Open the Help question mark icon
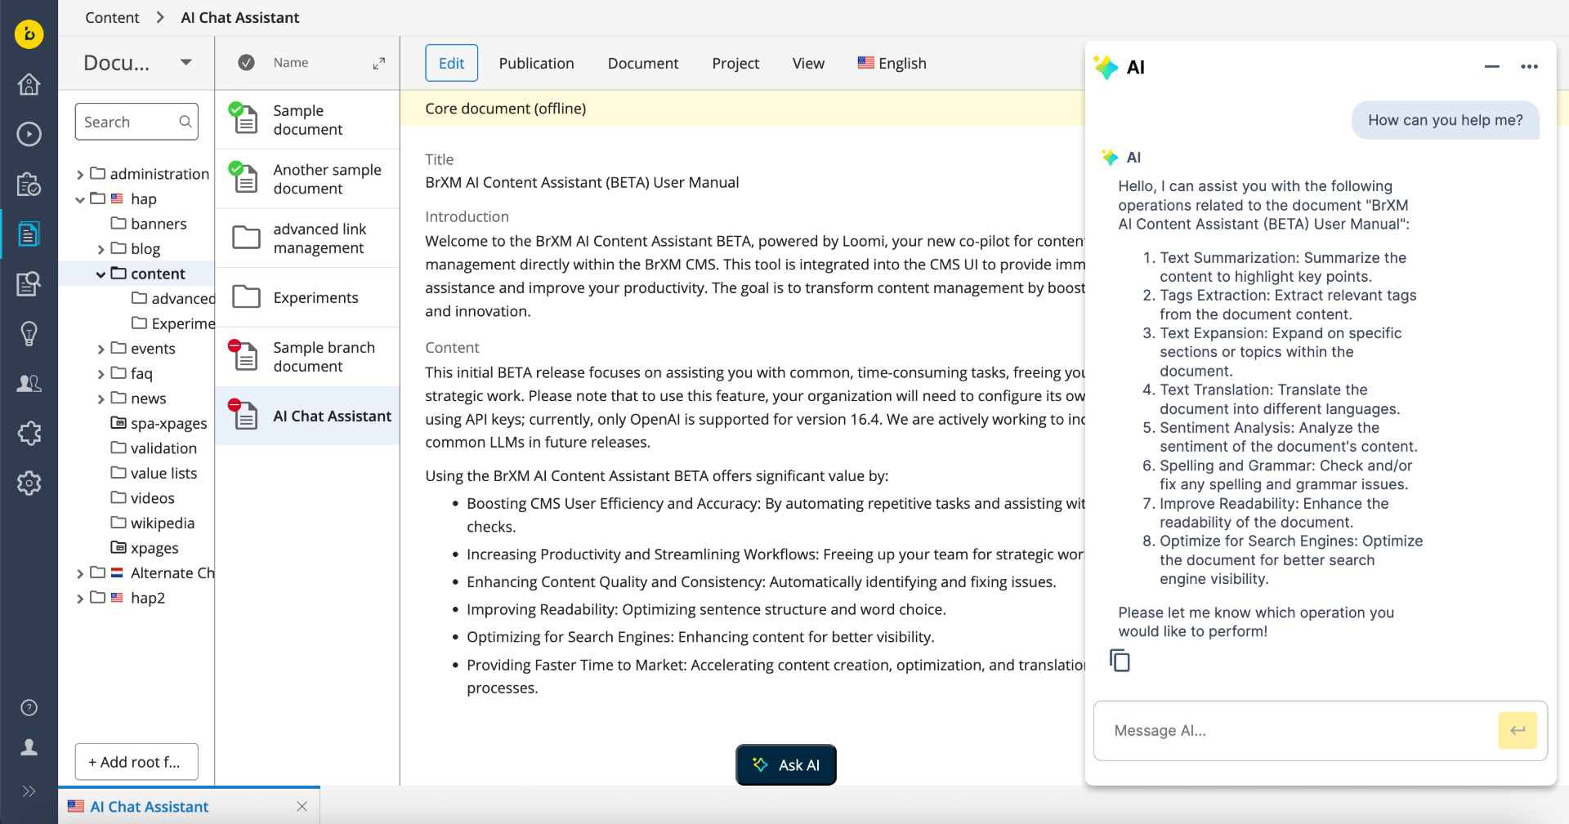 point(29,707)
